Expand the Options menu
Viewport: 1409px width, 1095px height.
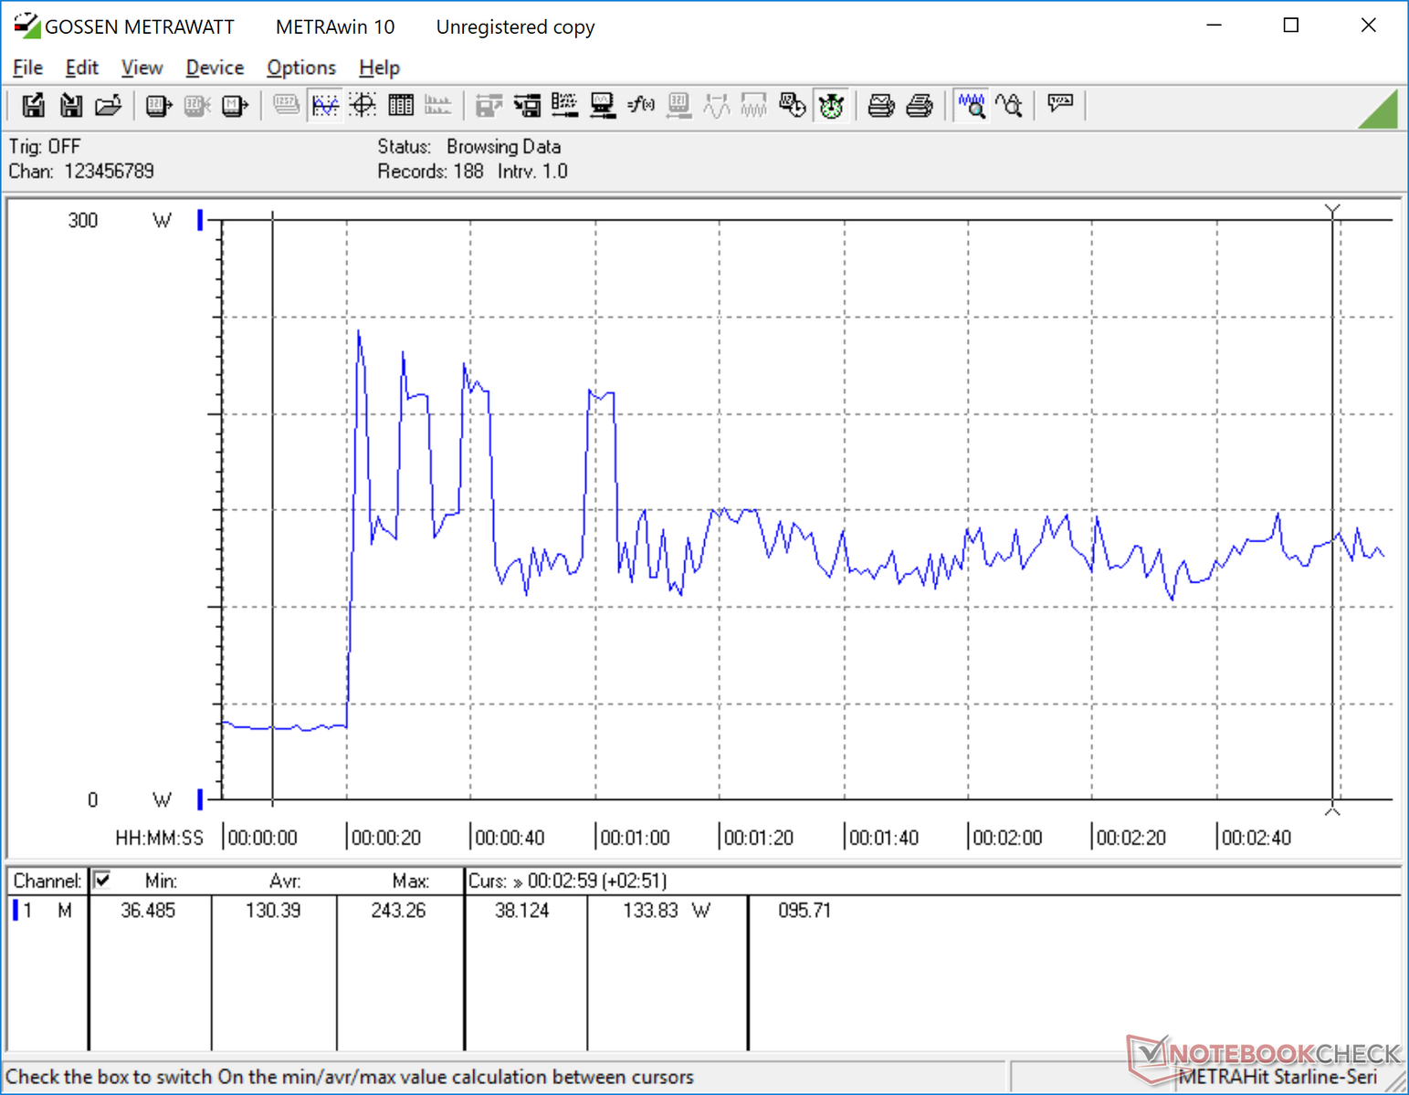(300, 68)
